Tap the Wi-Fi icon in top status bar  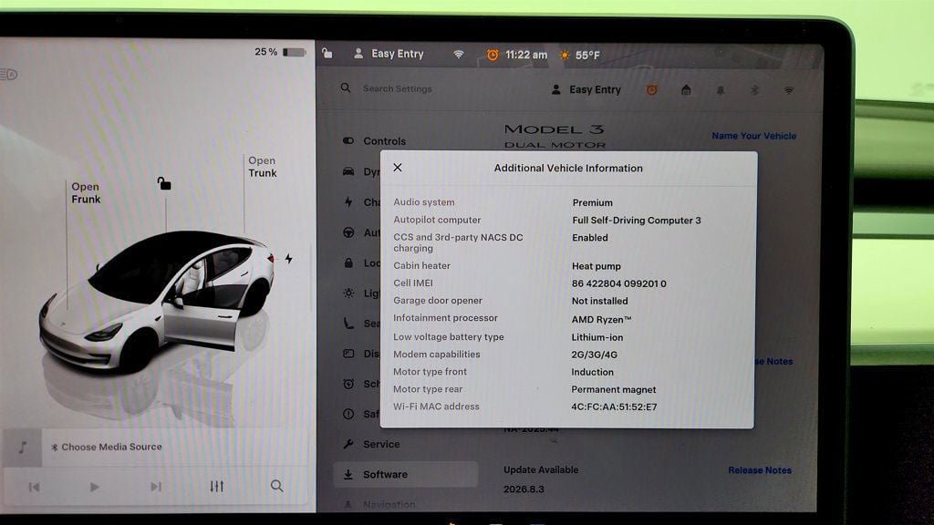click(458, 54)
